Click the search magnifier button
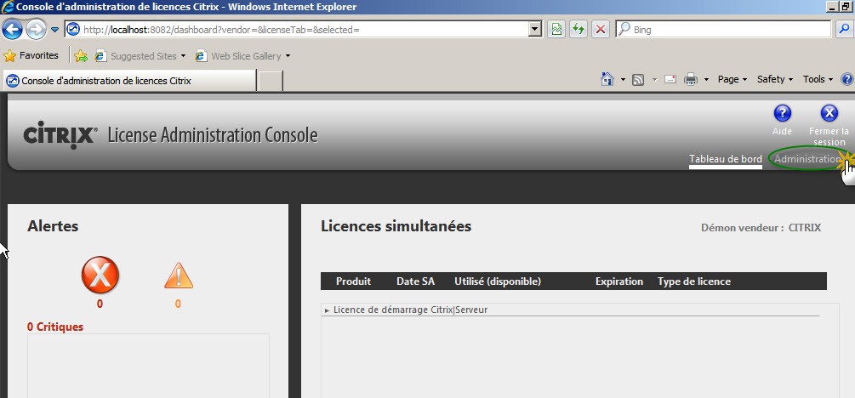The width and height of the screenshot is (855, 398). tap(844, 30)
